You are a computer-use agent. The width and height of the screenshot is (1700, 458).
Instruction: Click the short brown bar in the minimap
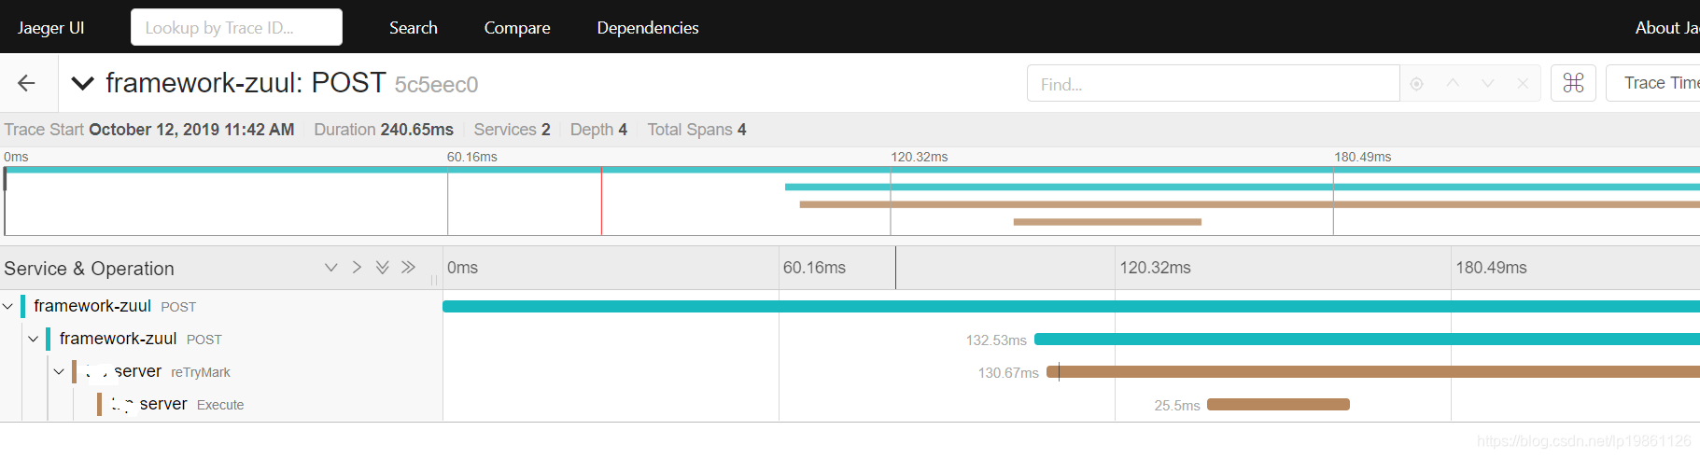pos(1107,222)
